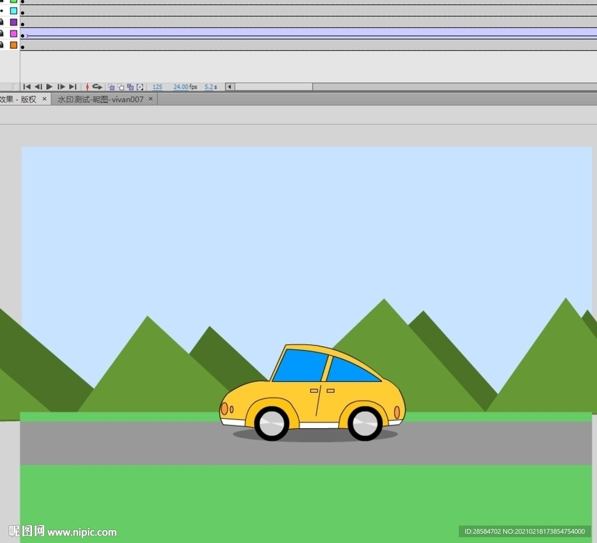Toggle lock on the orange layer
The width and height of the screenshot is (597, 543).
2,45
